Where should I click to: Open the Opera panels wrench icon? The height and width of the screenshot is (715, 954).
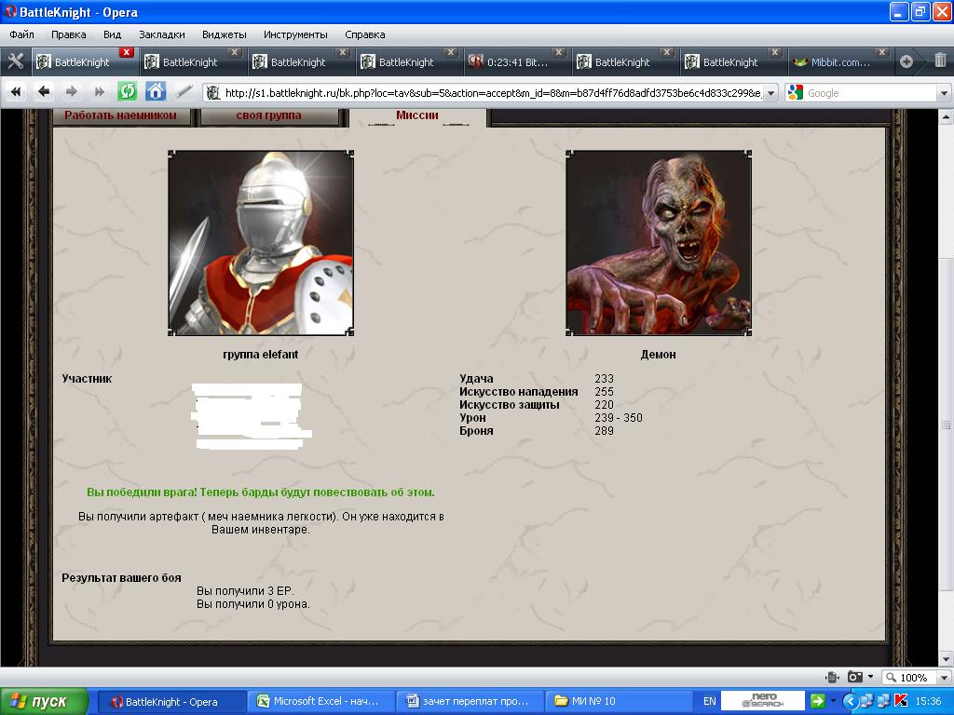[15, 61]
